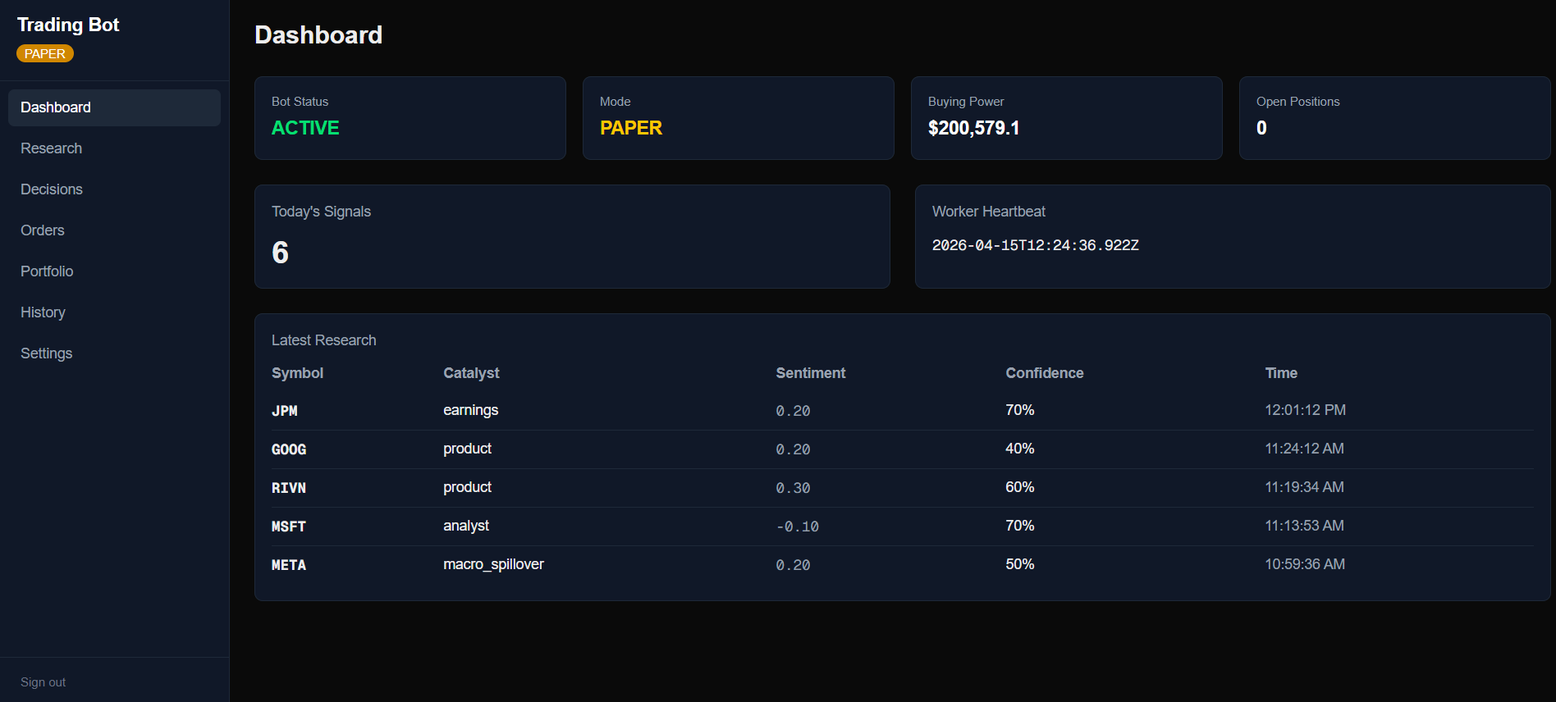Viewport: 1556px width, 702px height.
Task: Click JPM's 0.20 sentiment value
Action: [793, 411]
